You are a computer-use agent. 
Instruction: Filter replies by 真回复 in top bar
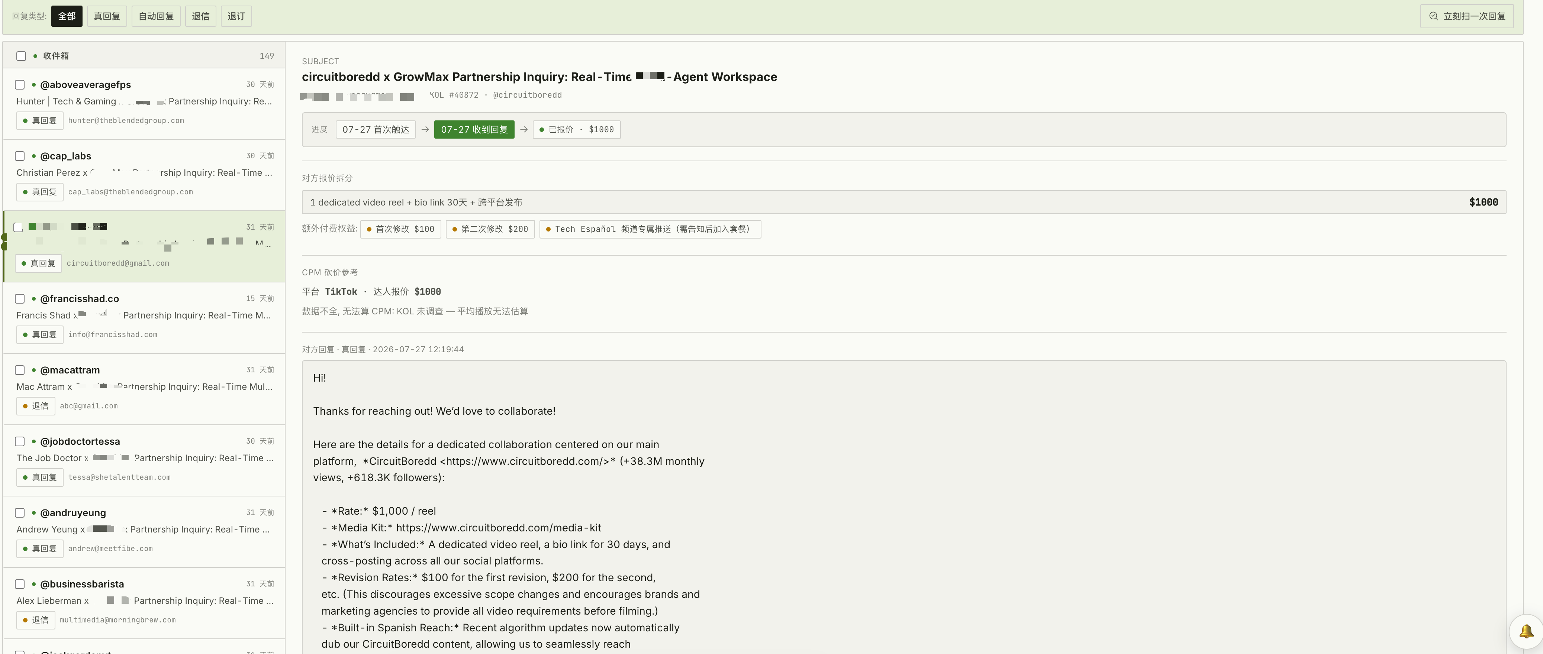(x=107, y=16)
